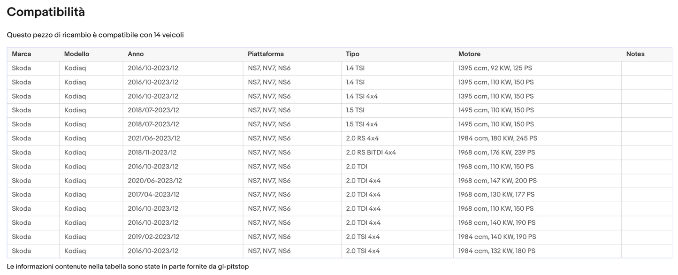Click the Marca column header
Image resolution: width=678 pixels, height=275 pixels.
[22, 54]
